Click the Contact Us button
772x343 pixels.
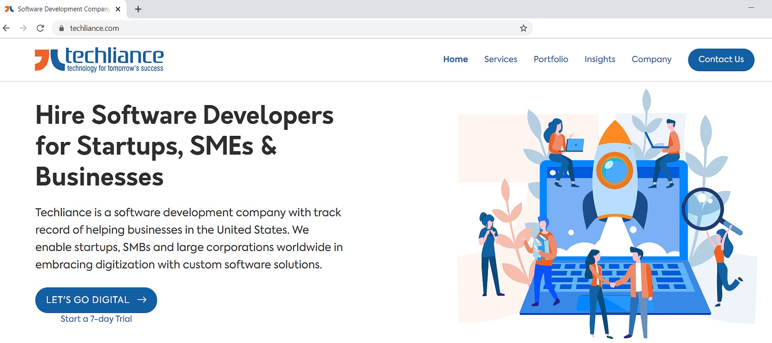tap(721, 60)
